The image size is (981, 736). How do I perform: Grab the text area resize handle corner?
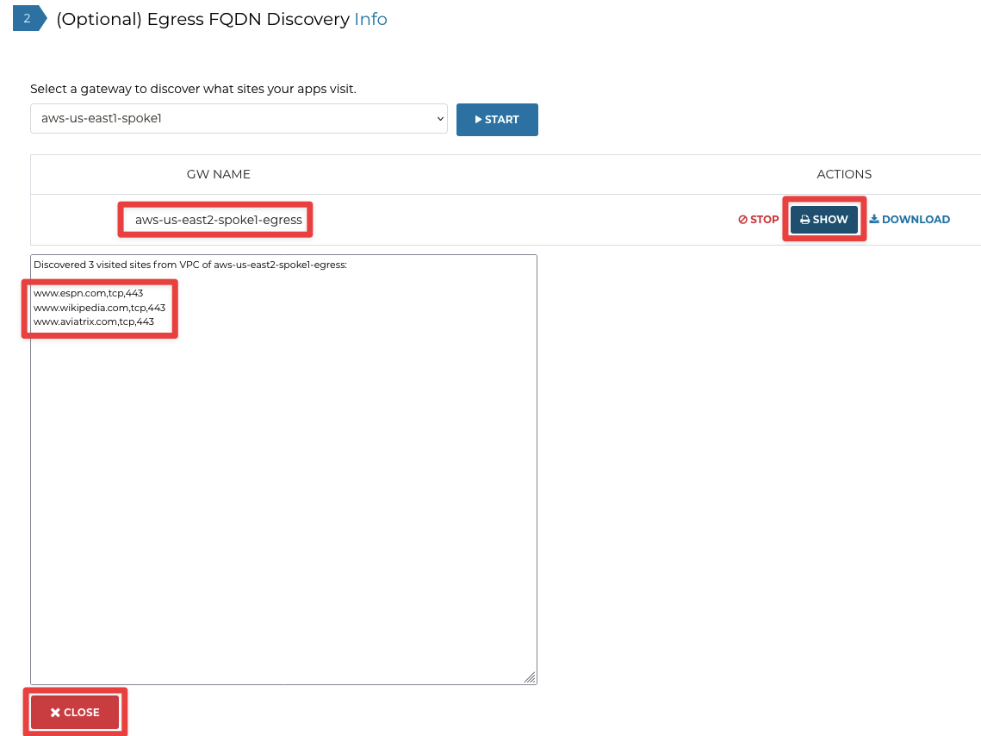(530, 677)
